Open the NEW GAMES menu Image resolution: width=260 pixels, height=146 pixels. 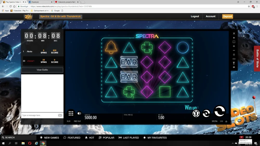click(x=50, y=138)
